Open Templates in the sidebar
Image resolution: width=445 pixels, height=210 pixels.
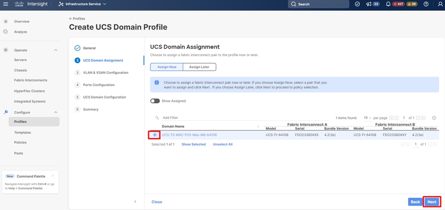tap(22, 132)
